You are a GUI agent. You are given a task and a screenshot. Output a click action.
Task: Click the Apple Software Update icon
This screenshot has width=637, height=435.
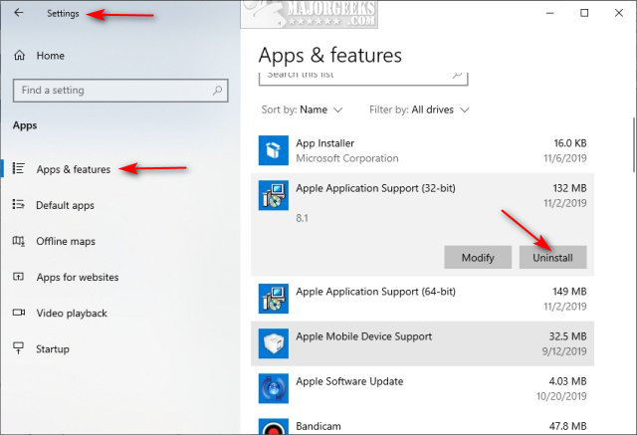coord(274,388)
